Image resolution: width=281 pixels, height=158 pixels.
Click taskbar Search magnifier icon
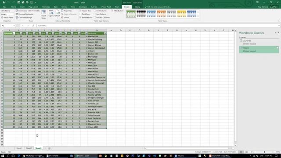8,156
